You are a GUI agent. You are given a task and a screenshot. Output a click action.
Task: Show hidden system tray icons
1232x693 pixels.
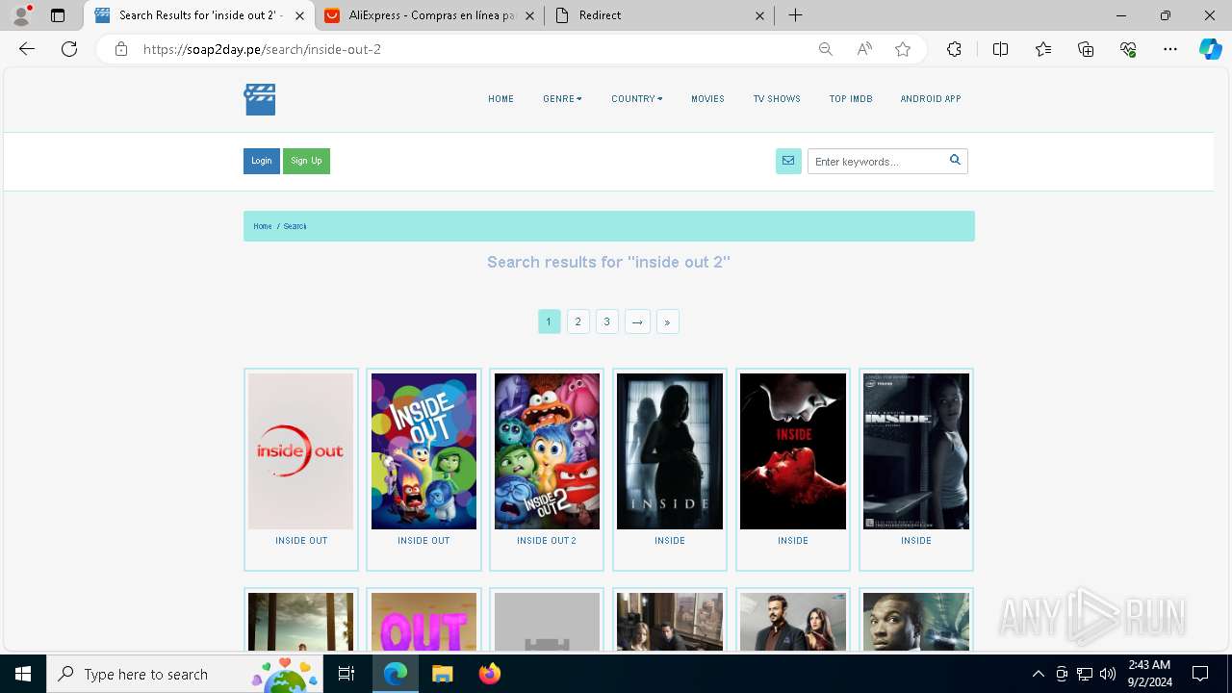click(x=1038, y=674)
